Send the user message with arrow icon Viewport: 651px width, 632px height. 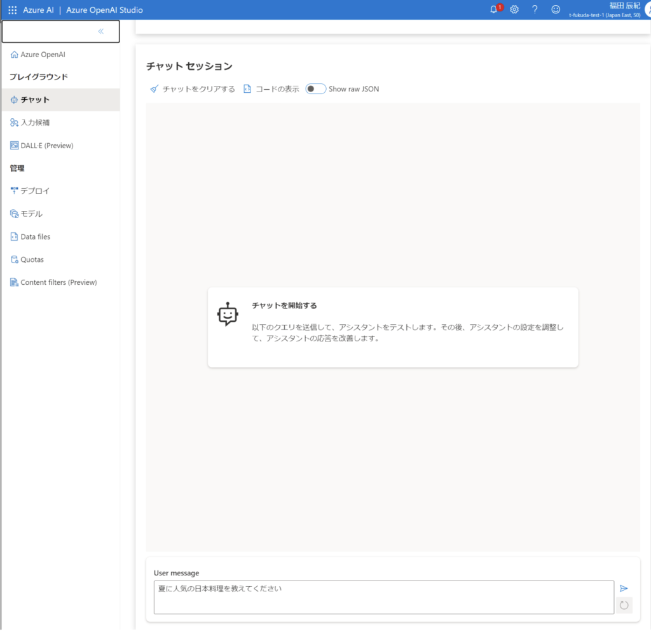pos(624,588)
